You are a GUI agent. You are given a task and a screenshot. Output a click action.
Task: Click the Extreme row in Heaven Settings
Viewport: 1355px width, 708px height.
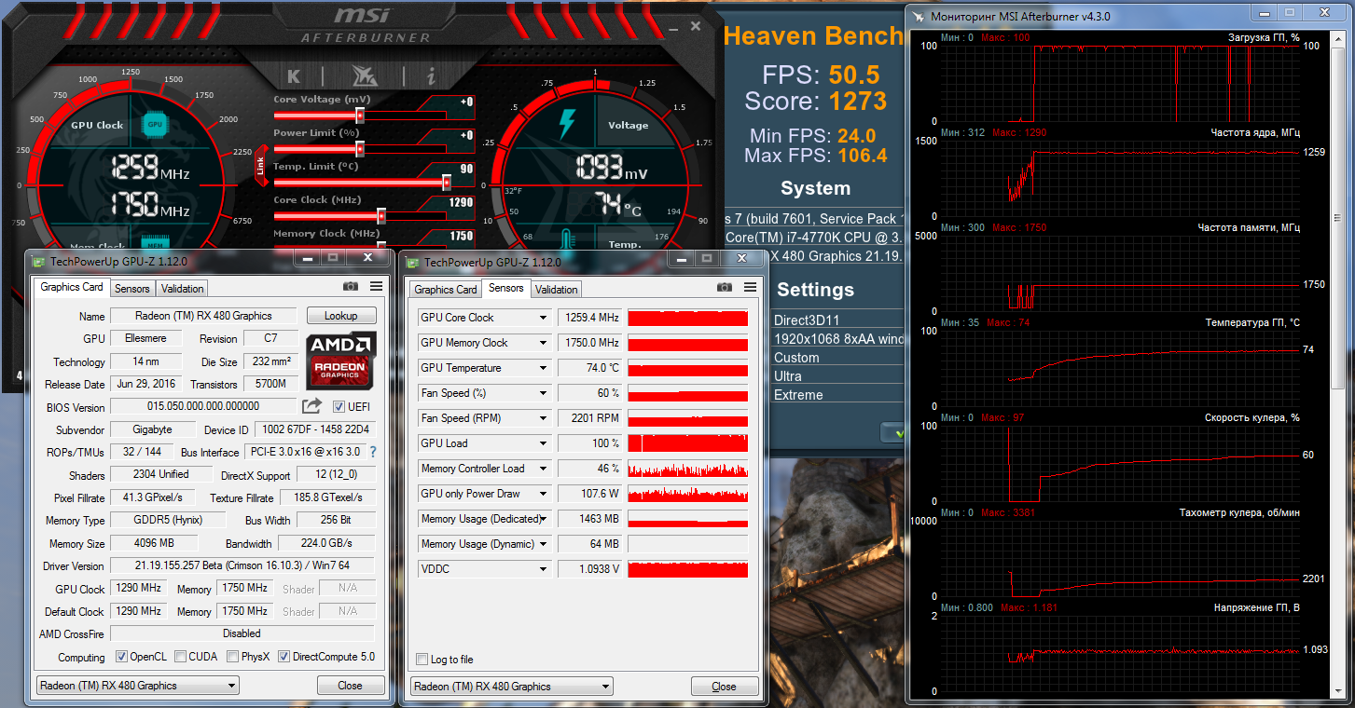[837, 395]
